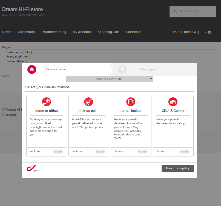
Task: Open the Product catalog menu item
Action: pos(54,32)
